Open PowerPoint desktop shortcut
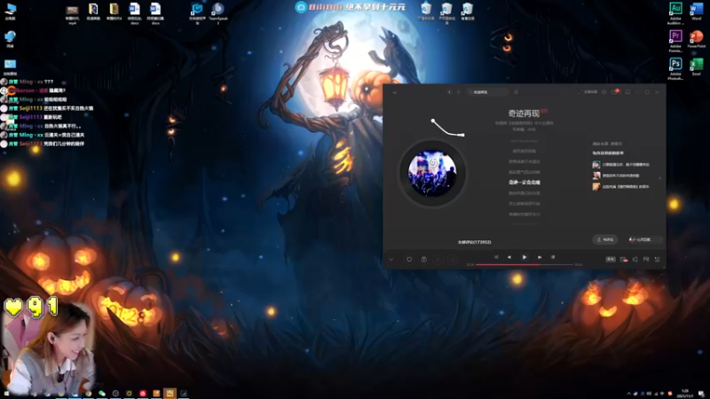 click(x=697, y=39)
